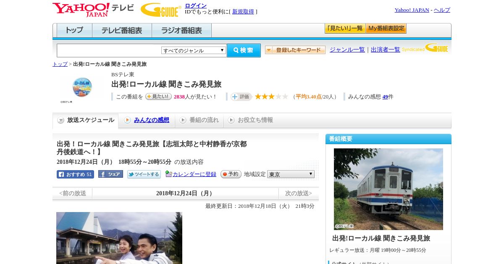This screenshot has height=264, width=504.
Task: Click the program logo thumbnail
Action: pos(82,87)
